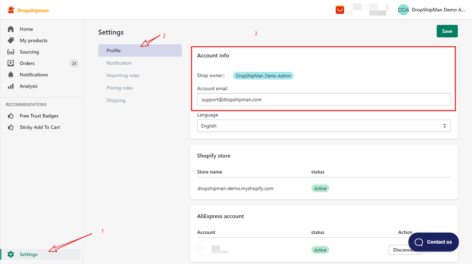
Task: Click the Account info heading
Action: point(213,55)
